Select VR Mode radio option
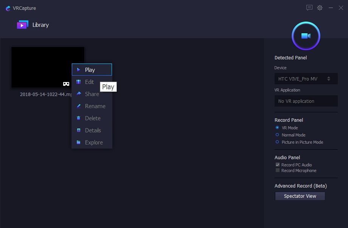Viewport: 348px width, 228px height. click(277, 127)
